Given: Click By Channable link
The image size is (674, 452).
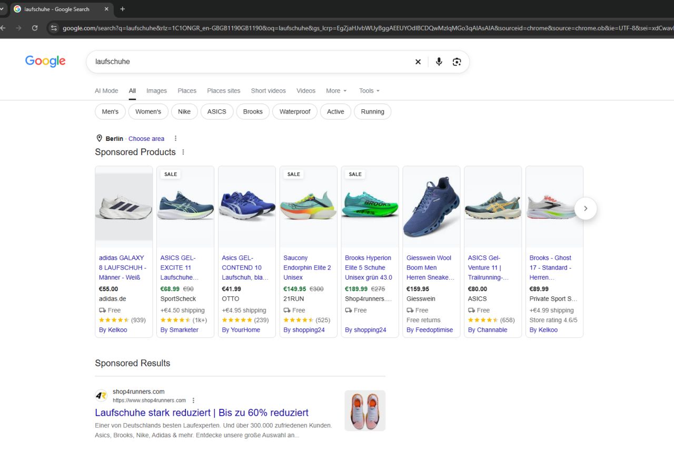Looking at the screenshot, I should click(488, 330).
